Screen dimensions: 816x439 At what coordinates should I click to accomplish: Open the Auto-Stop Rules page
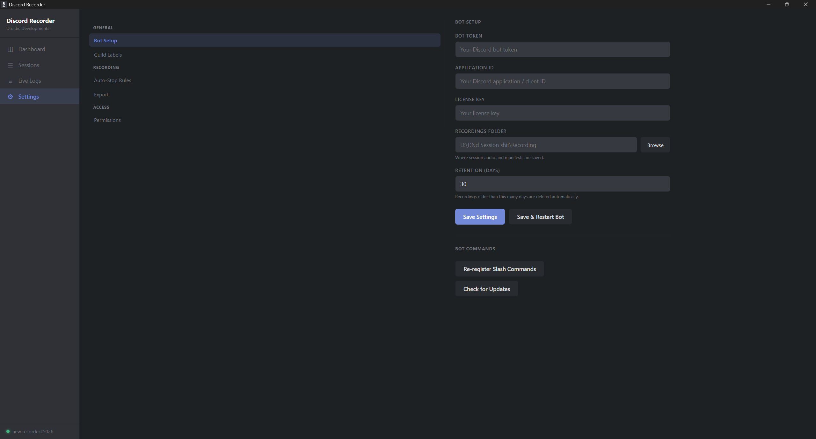pyautogui.click(x=112, y=80)
